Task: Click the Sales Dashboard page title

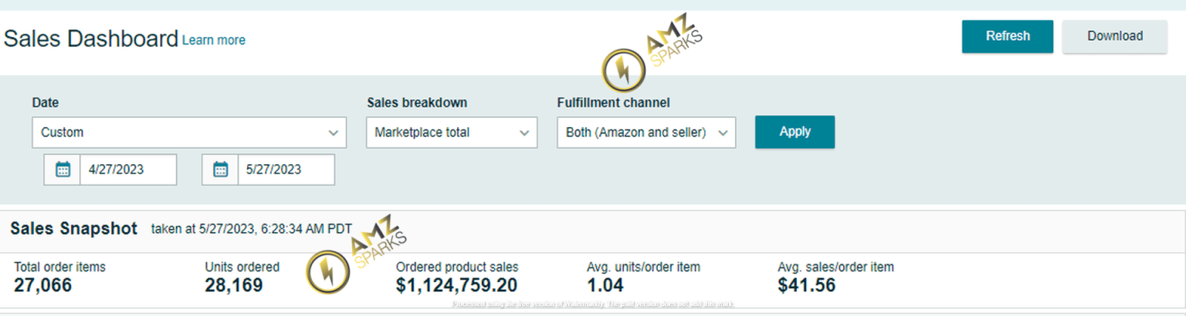Action: coord(91,39)
